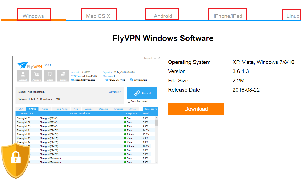Click the support@flyvpn.com email text
This screenshot has width=301, height=179.
pyautogui.click(x=85, y=80)
